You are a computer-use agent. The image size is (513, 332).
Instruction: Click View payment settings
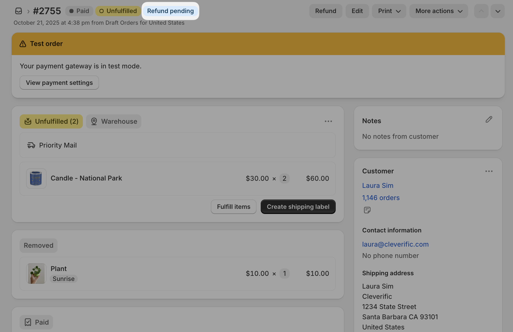tap(59, 83)
